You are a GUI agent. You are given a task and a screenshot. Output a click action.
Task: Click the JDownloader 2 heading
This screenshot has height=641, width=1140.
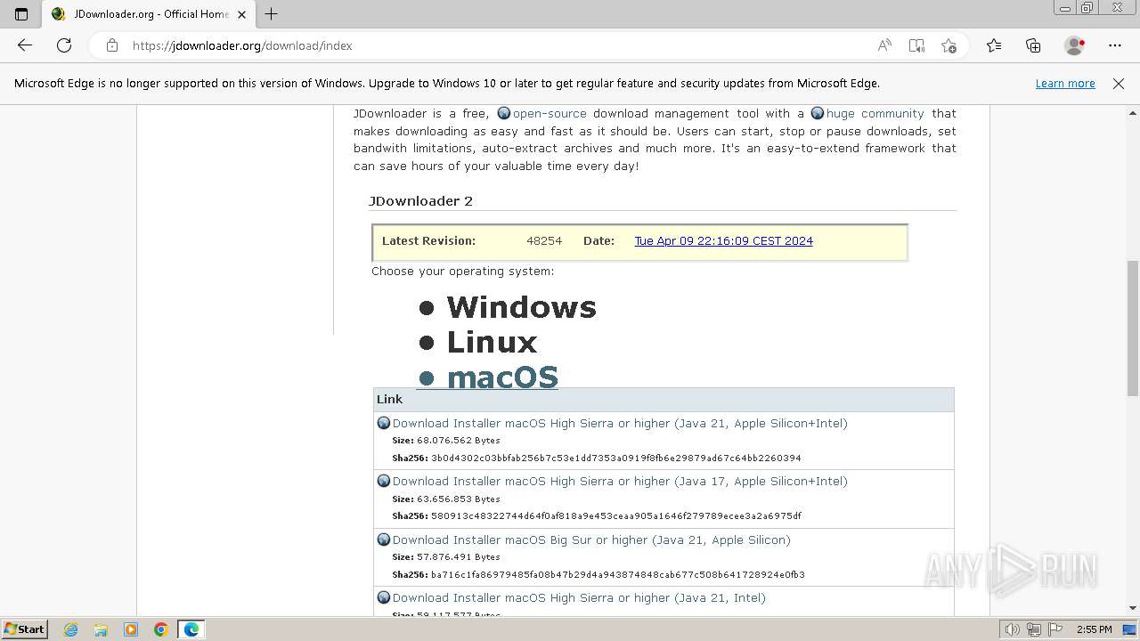coord(420,201)
